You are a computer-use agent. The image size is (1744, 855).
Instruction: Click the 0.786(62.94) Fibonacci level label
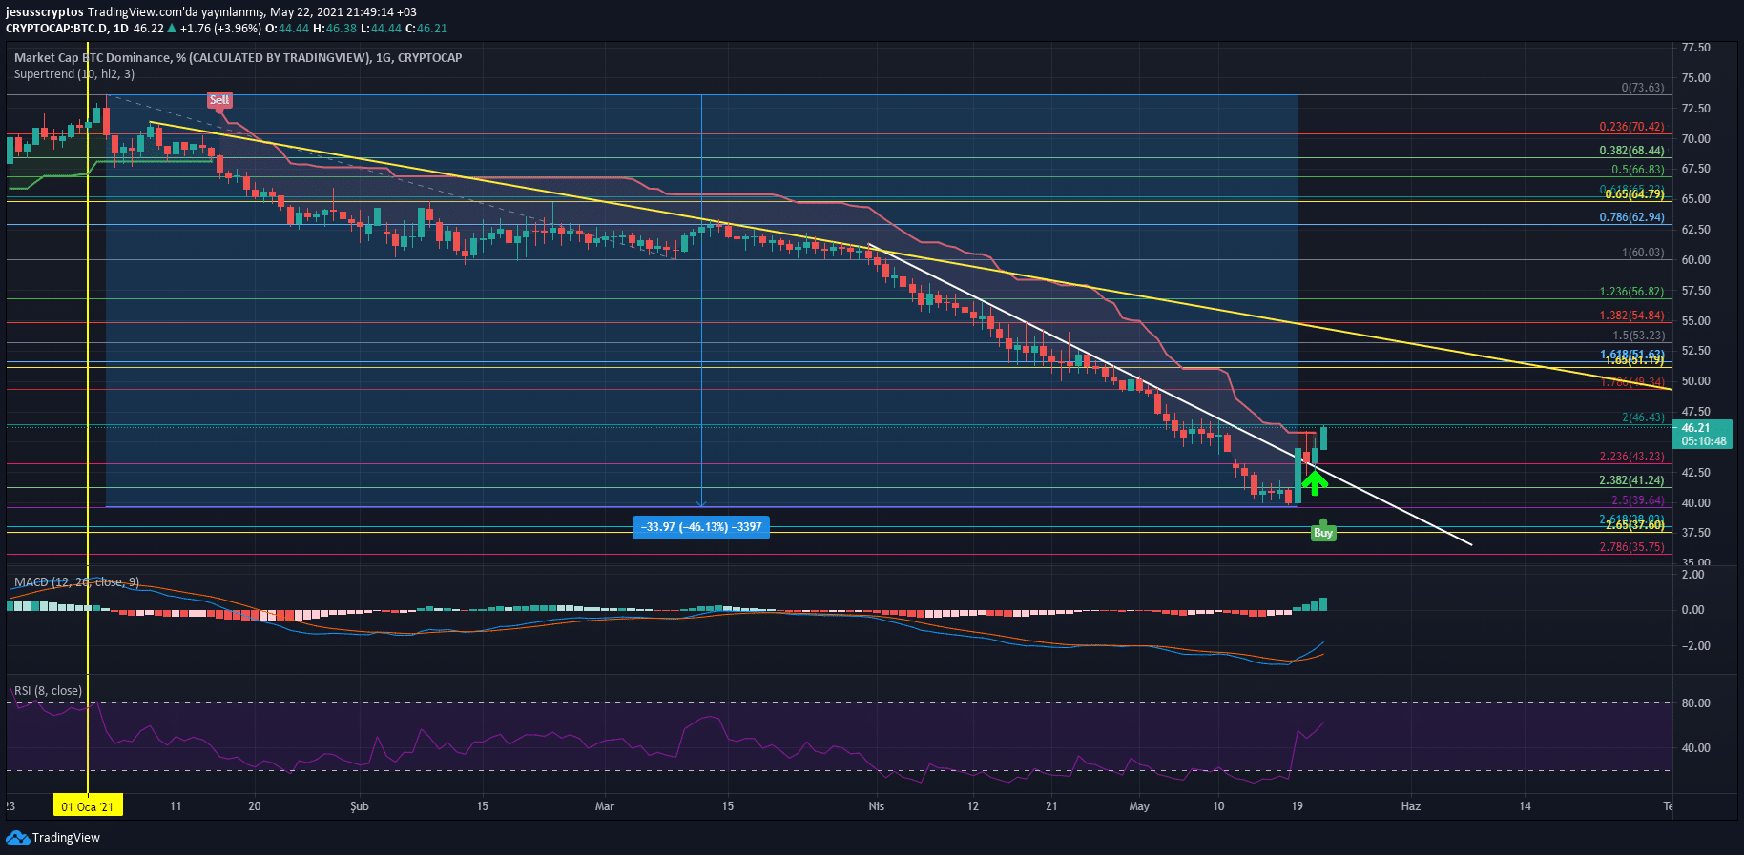coord(1631,217)
